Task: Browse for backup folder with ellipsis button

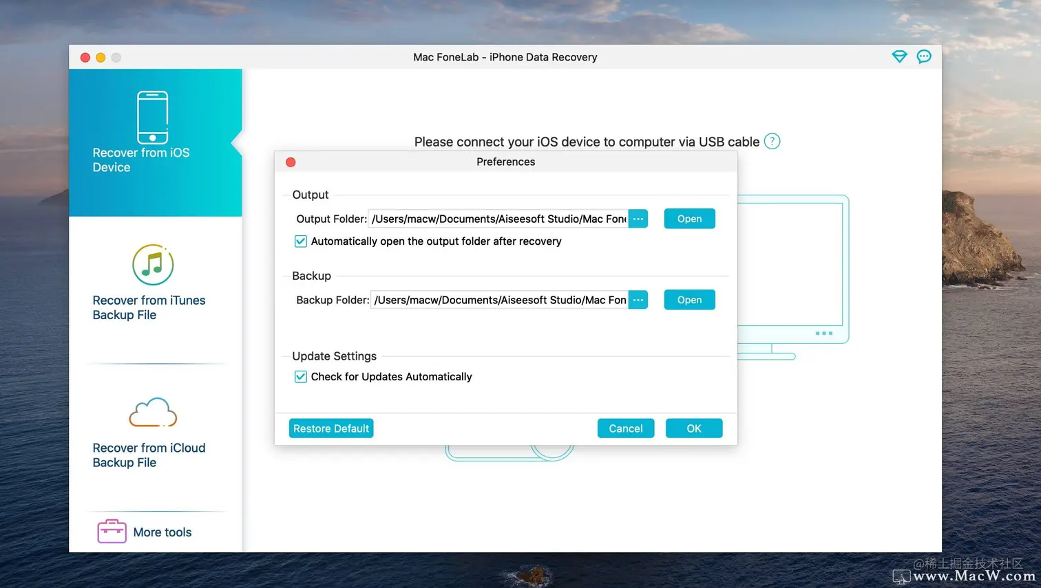Action: pyautogui.click(x=638, y=300)
